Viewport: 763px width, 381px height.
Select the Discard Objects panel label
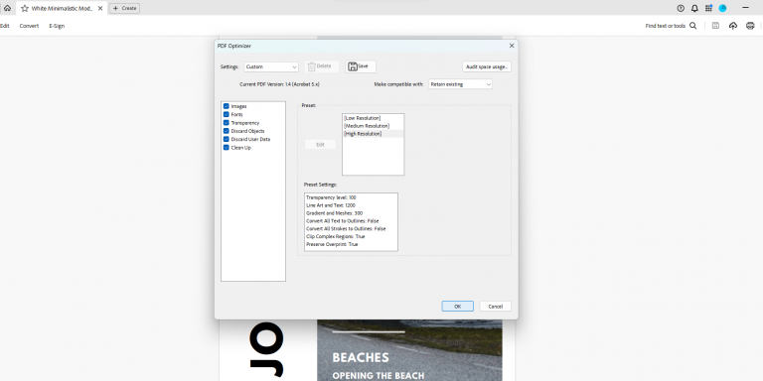coord(247,131)
